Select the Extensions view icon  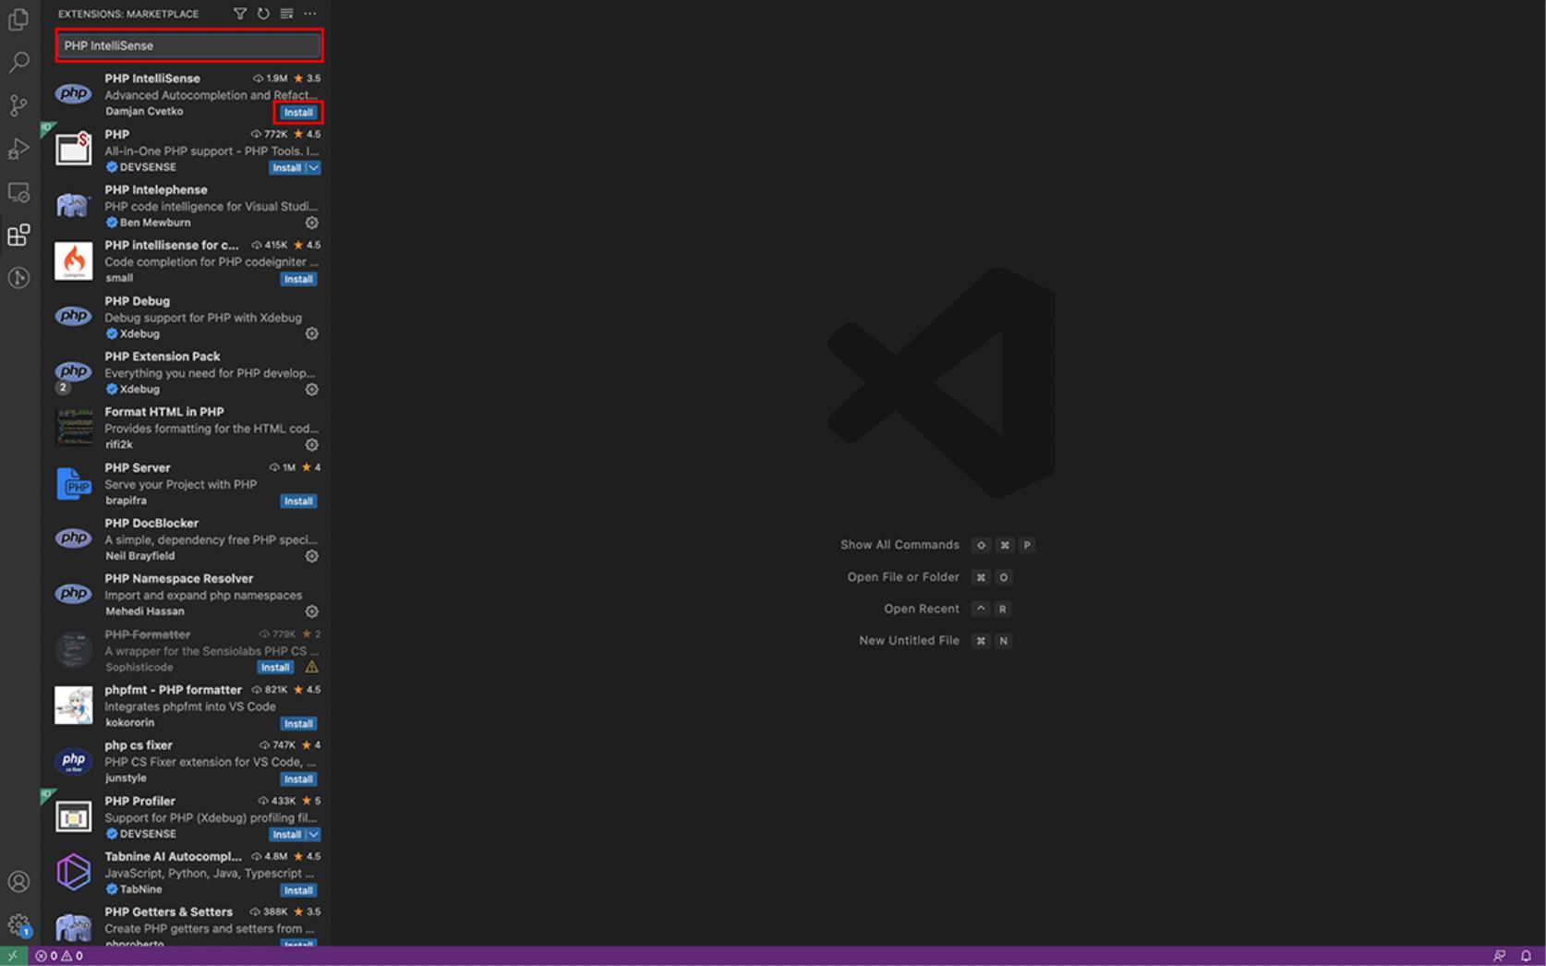pyautogui.click(x=18, y=235)
